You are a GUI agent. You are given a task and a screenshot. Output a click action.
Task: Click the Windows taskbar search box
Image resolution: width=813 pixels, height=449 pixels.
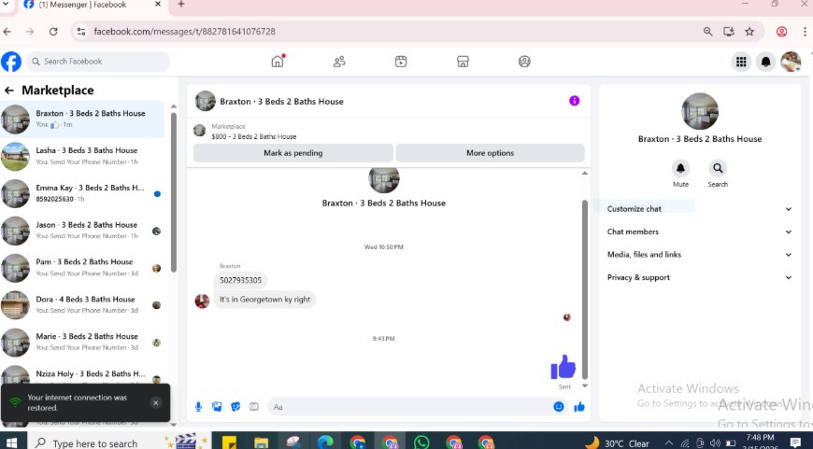pyautogui.click(x=120, y=442)
